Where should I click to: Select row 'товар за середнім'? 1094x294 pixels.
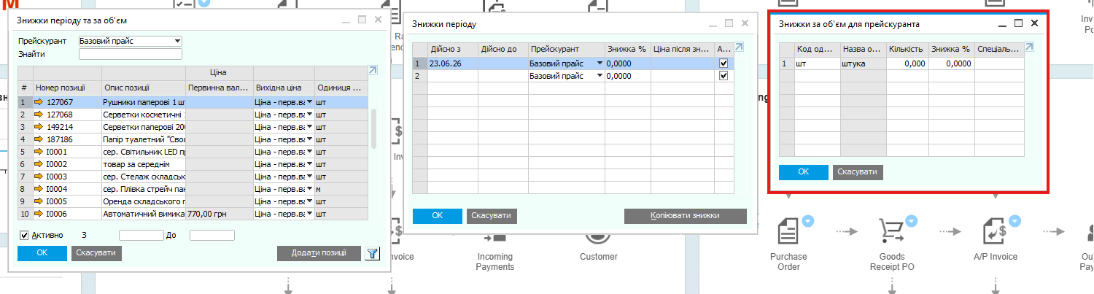193,164
